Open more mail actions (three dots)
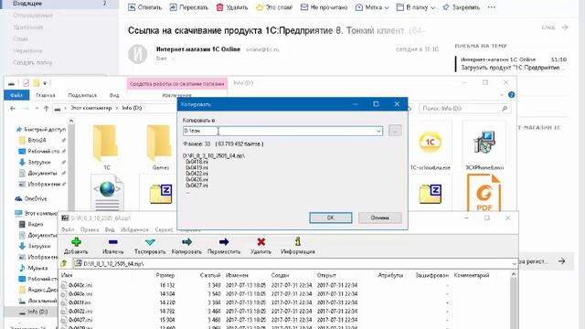Viewport: 585px width, 329px height. click(x=492, y=7)
